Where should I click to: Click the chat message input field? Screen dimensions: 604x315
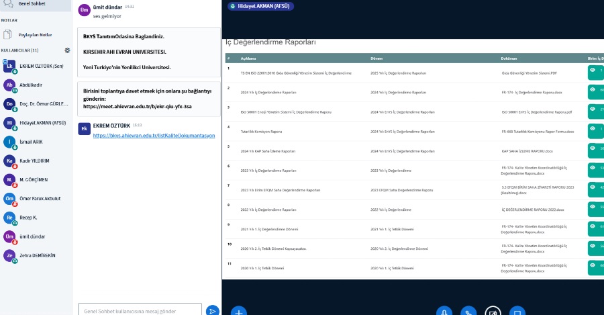tap(140, 310)
